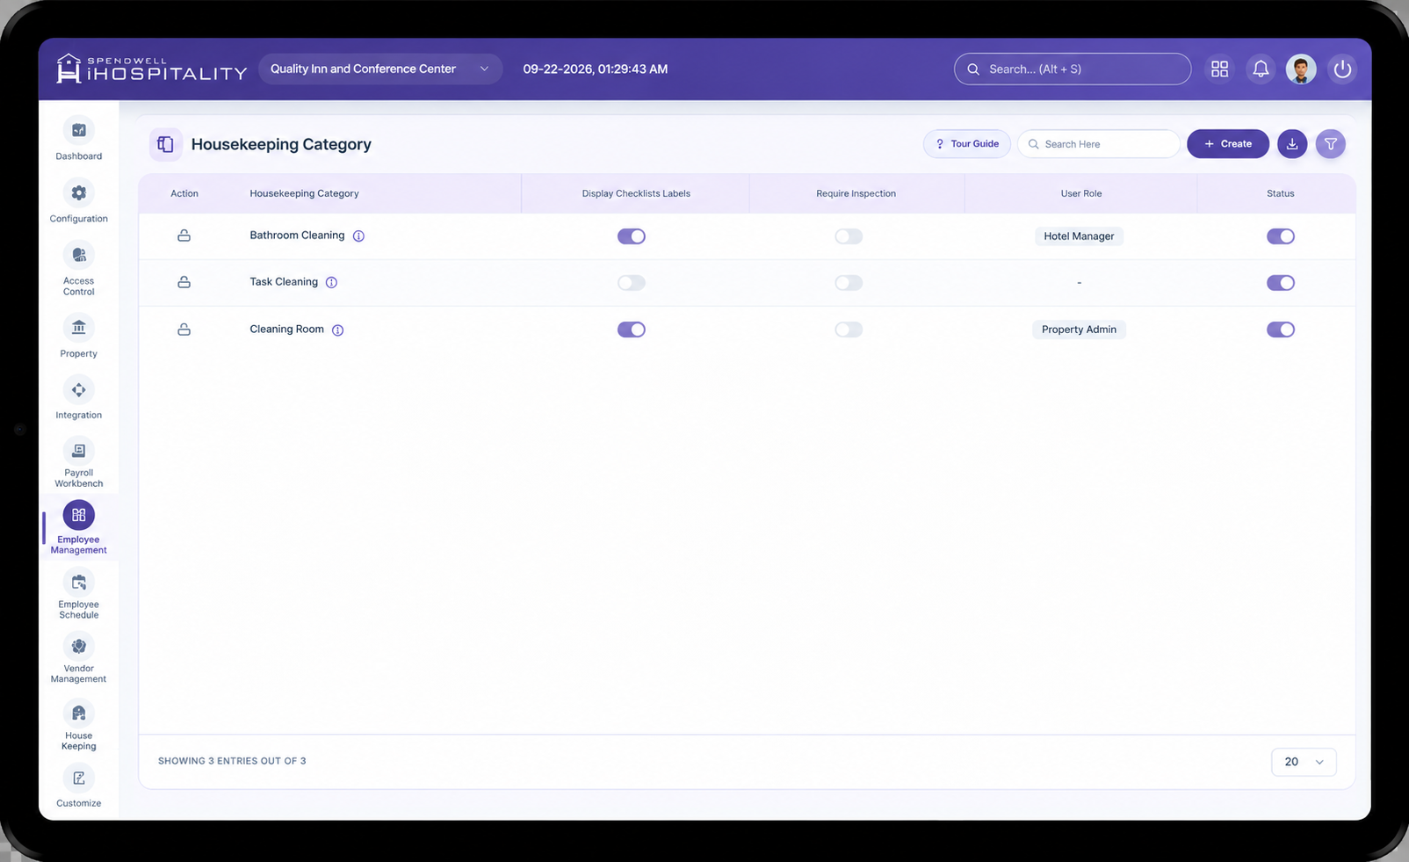Disable Display Checklists for Bathroom Cleaning
Screen dimensions: 1409x862
632,236
